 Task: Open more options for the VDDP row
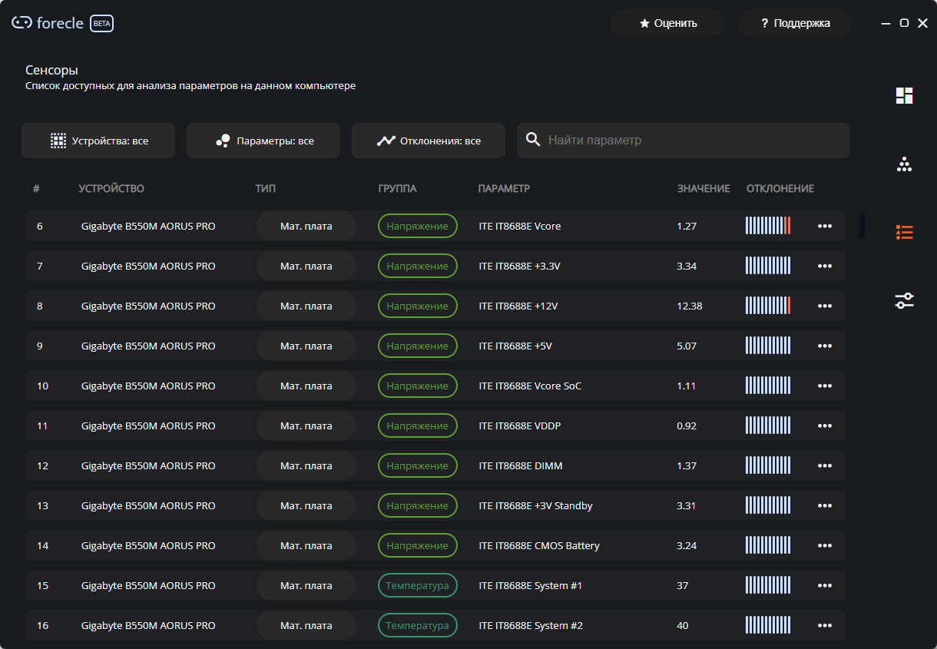click(x=825, y=425)
